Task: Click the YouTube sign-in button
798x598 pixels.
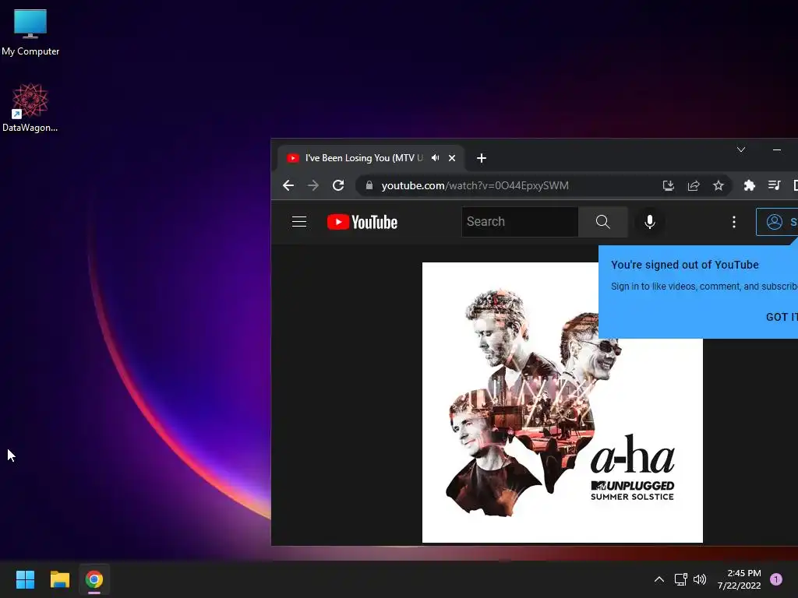Action: point(777,222)
